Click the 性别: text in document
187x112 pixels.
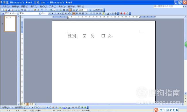pos(73,36)
